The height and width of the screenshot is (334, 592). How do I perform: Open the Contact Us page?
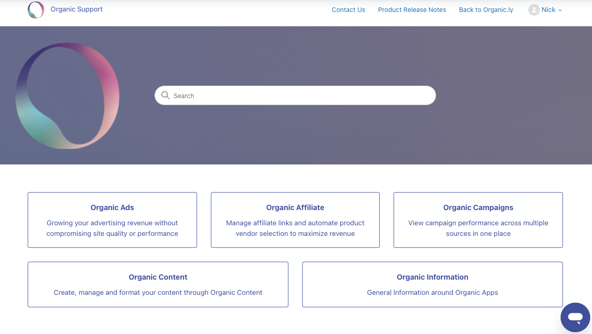(348, 10)
